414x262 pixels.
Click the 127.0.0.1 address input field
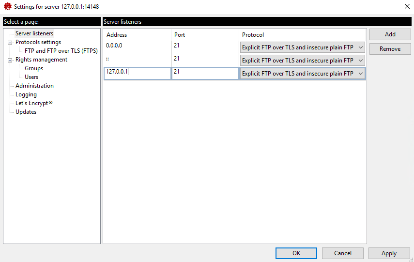(137, 73)
